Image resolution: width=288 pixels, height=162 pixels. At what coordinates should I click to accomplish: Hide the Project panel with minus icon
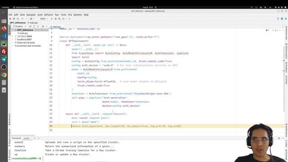tap(46, 27)
